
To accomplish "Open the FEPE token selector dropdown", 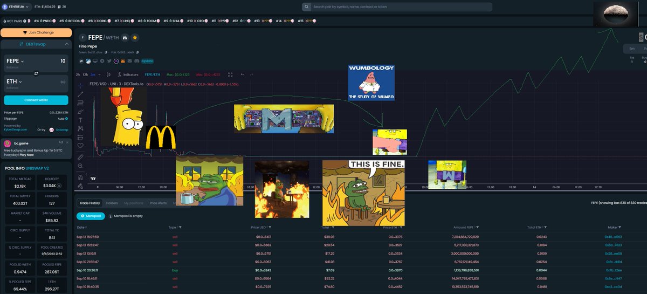I will coord(15,61).
